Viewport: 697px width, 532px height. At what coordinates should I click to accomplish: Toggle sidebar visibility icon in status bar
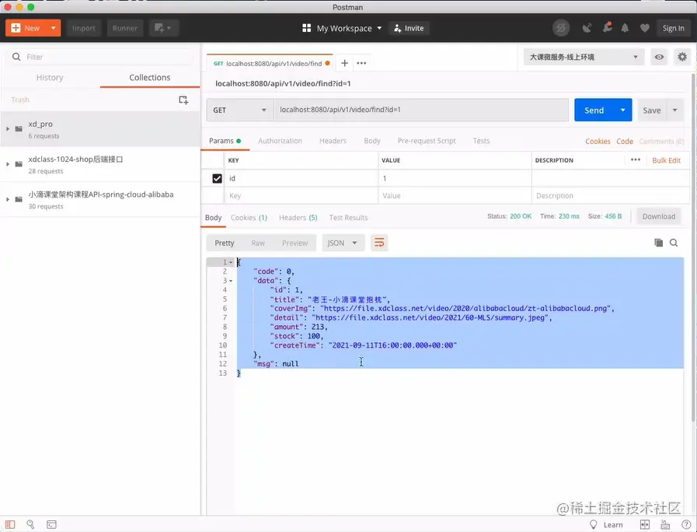[x=10, y=524]
